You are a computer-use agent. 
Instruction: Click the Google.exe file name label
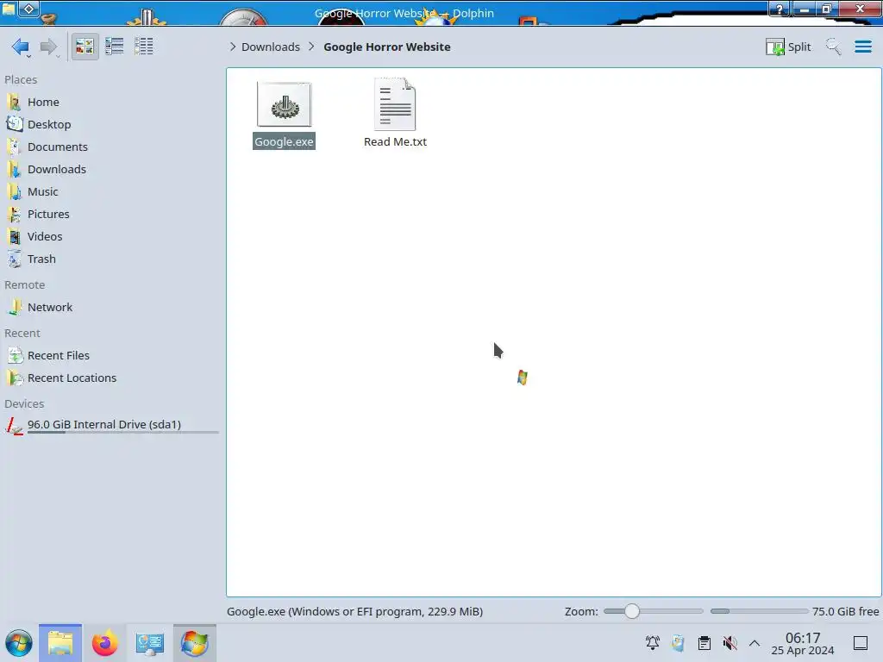click(284, 141)
